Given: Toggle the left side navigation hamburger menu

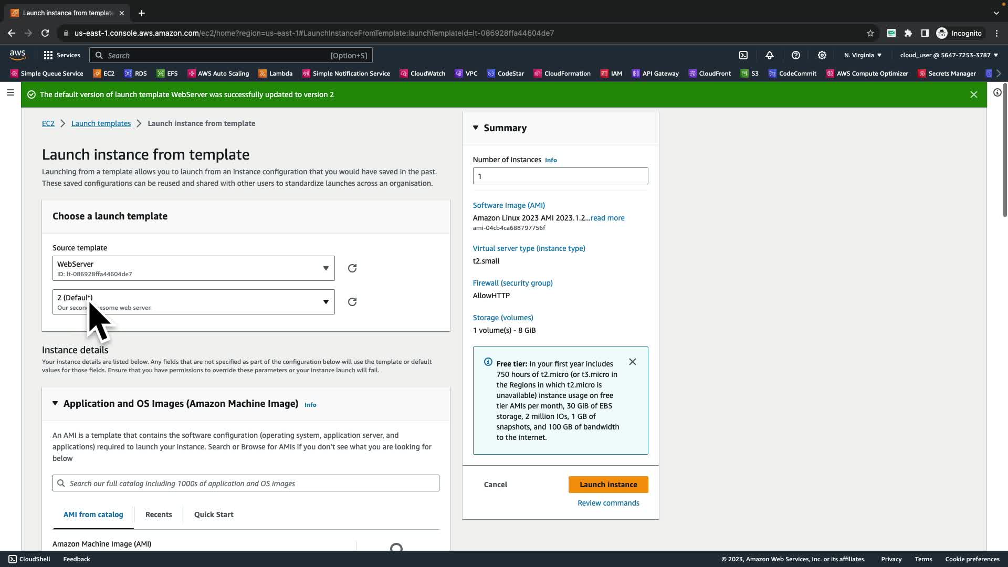Looking at the screenshot, I should pos(10,93).
